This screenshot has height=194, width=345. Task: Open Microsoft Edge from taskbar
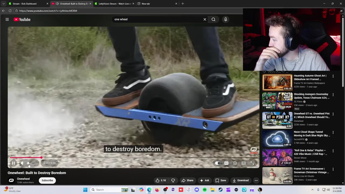pos(149,190)
